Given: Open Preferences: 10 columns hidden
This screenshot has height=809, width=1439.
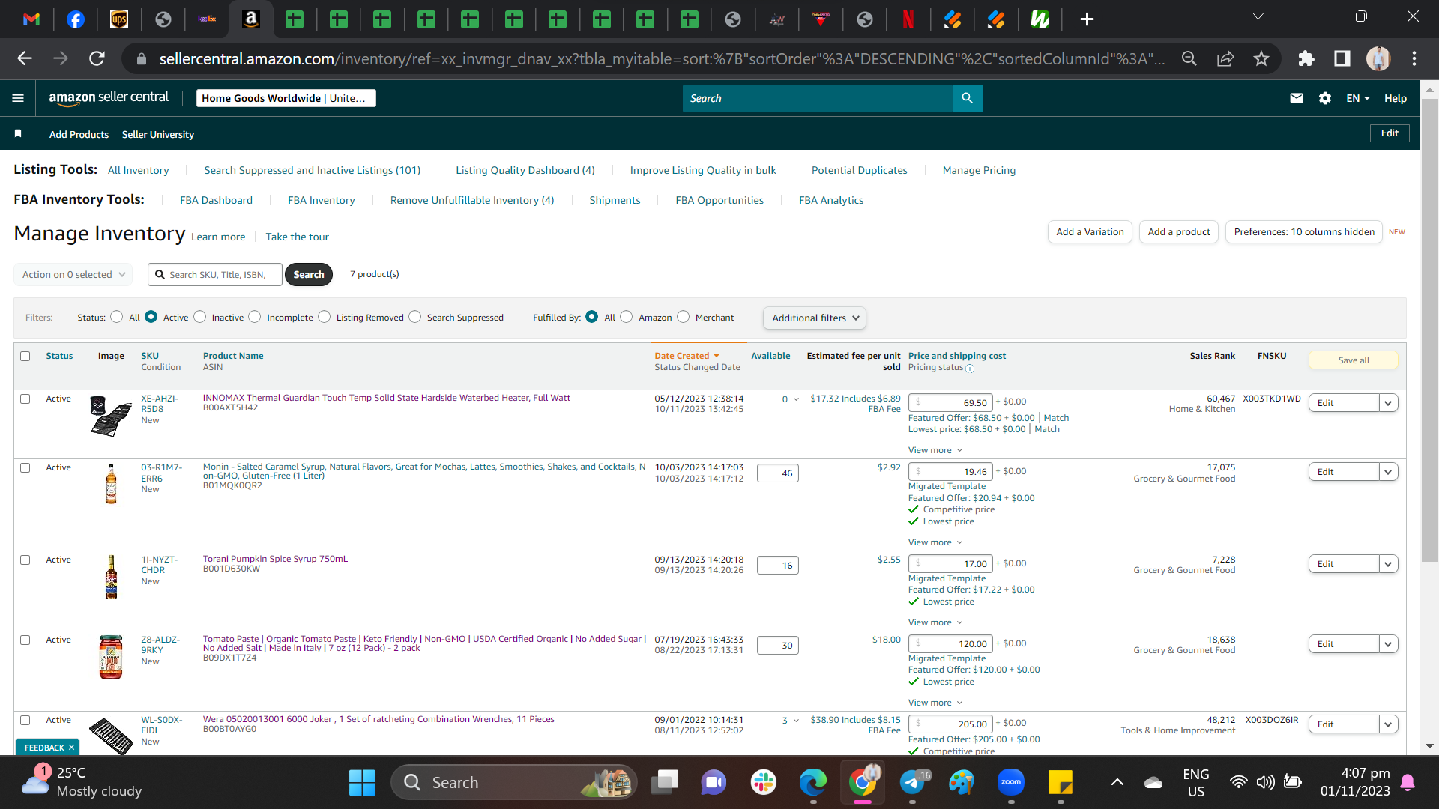Looking at the screenshot, I should pyautogui.click(x=1304, y=232).
